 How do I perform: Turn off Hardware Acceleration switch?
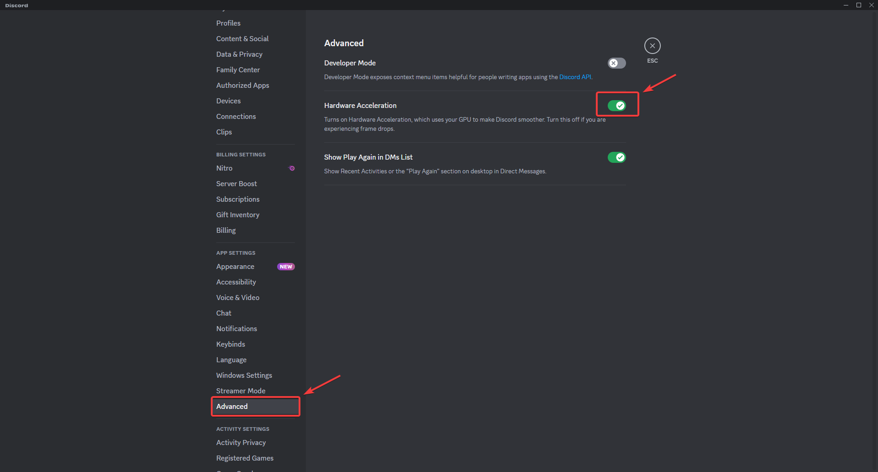coord(616,106)
